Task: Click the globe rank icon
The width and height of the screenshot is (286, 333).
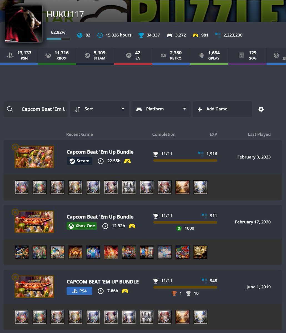Action: tap(80, 35)
